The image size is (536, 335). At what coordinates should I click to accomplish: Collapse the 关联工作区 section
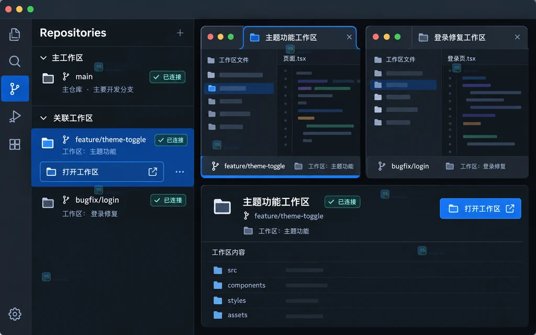pos(43,118)
